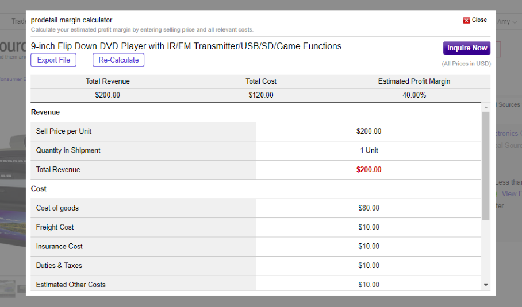Click the Freight Cost label
This screenshot has width=522, height=307.
pyautogui.click(x=55, y=227)
